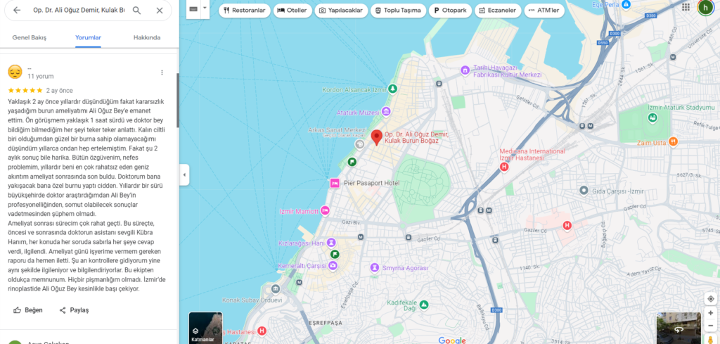Show Eczaneler on the map
Image resolution: width=720 pixels, height=344 pixels.
tap(497, 10)
